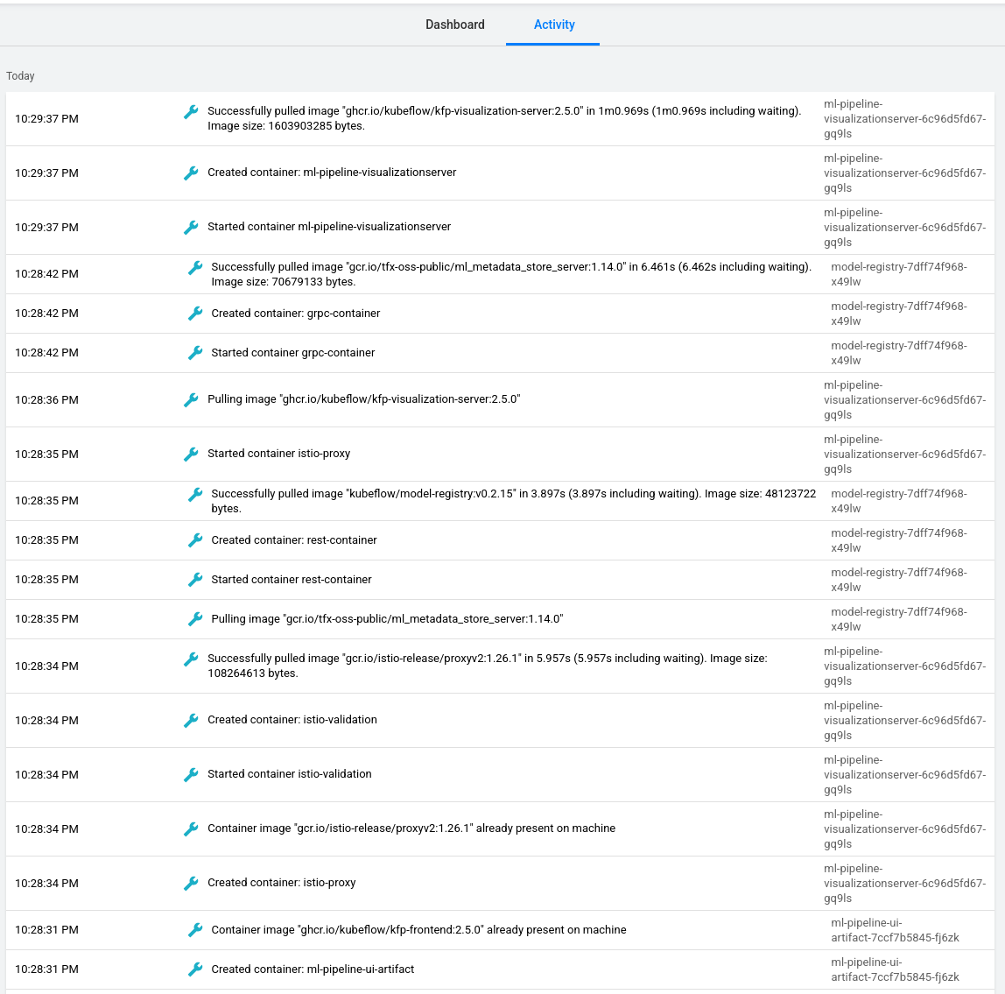
Task: Click wrench icon for ml_metadata_store_server pulled image event
Action: pos(195,267)
